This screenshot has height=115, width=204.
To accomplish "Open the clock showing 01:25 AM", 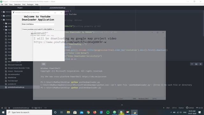I will pos(192,112).
